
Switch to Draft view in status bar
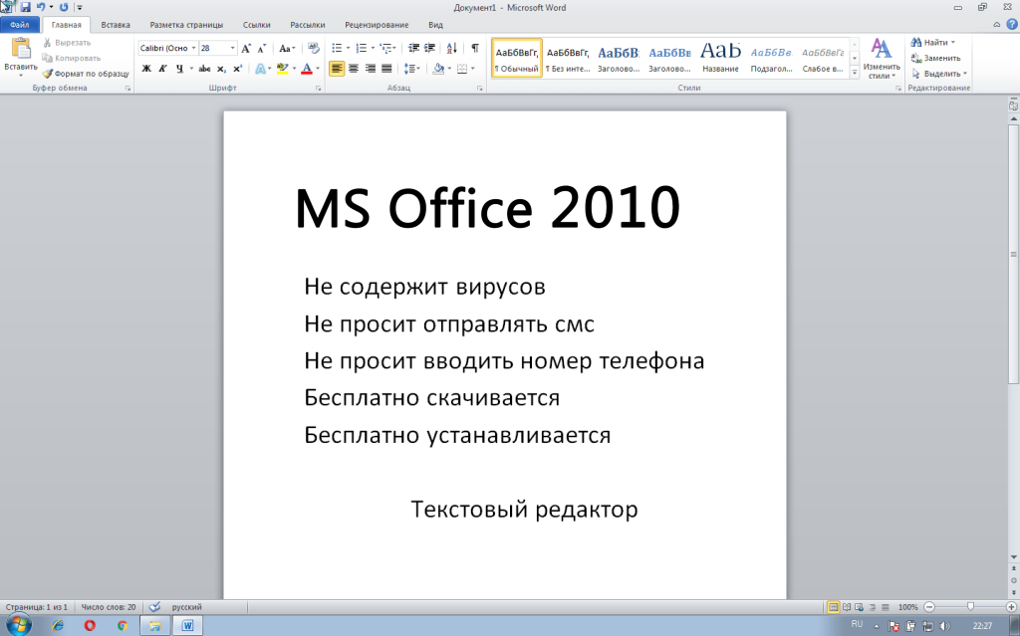click(885, 607)
